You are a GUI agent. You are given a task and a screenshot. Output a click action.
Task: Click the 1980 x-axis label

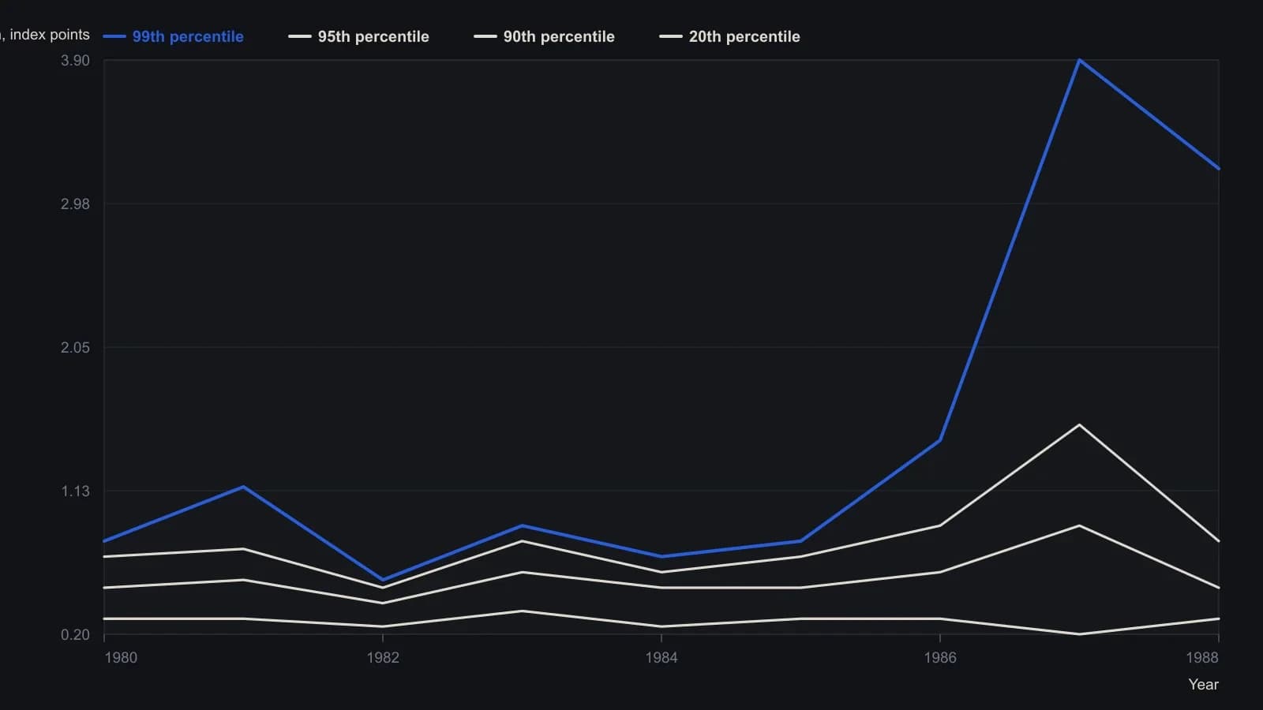point(121,658)
